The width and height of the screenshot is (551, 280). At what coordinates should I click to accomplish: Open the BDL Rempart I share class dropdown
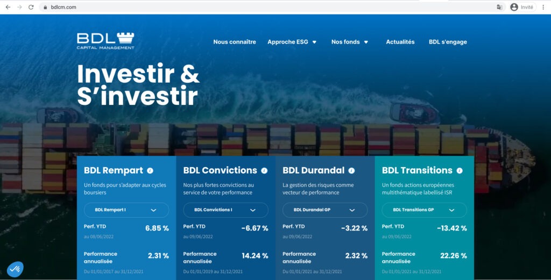click(x=126, y=210)
